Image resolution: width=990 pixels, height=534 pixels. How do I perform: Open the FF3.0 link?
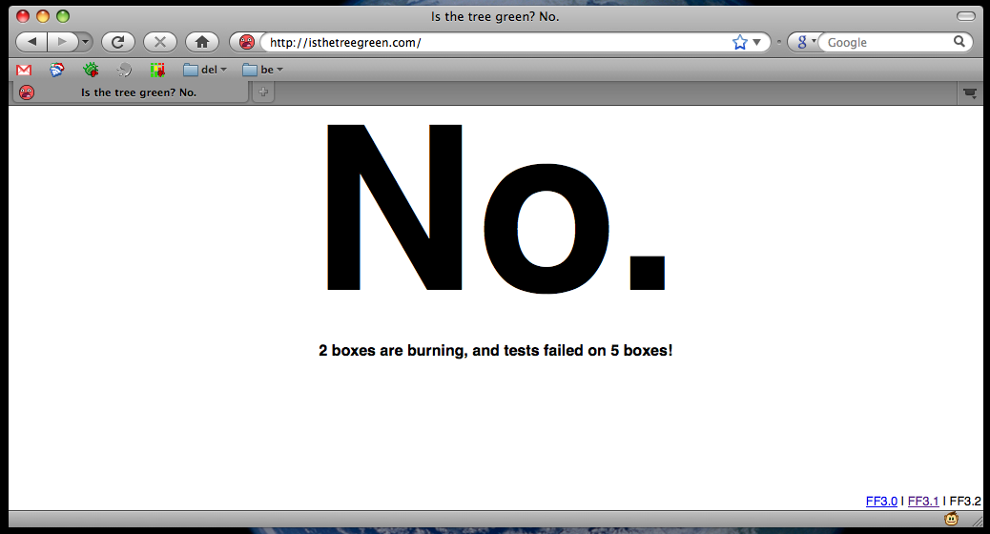coord(881,501)
